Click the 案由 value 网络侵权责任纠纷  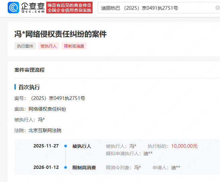47,109
